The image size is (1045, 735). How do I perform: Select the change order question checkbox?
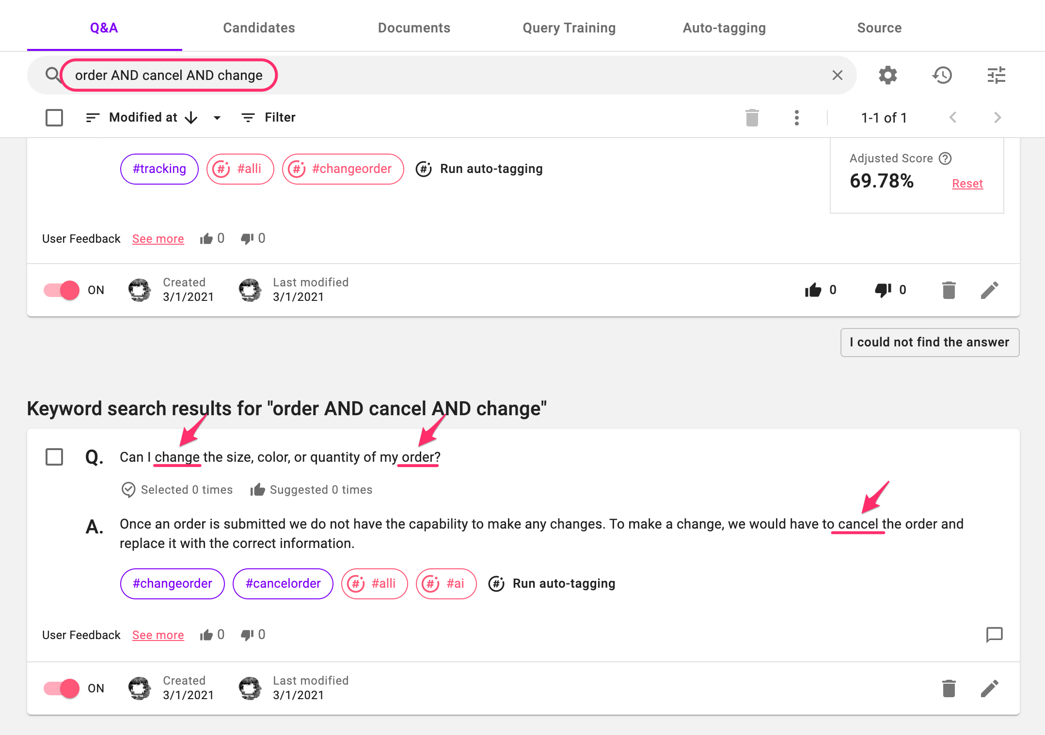click(54, 457)
